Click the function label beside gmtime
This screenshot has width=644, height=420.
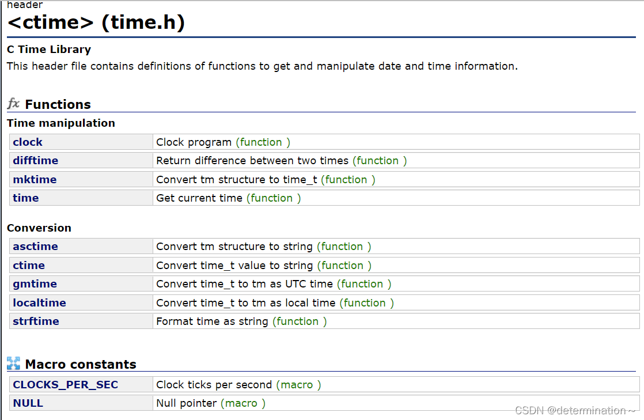(363, 283)
